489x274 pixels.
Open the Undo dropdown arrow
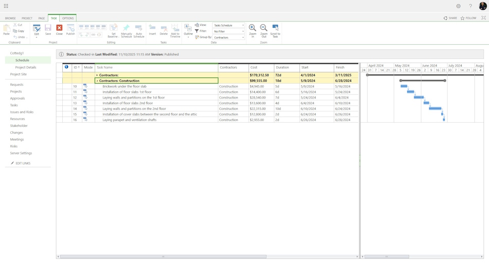coord(27,37)
